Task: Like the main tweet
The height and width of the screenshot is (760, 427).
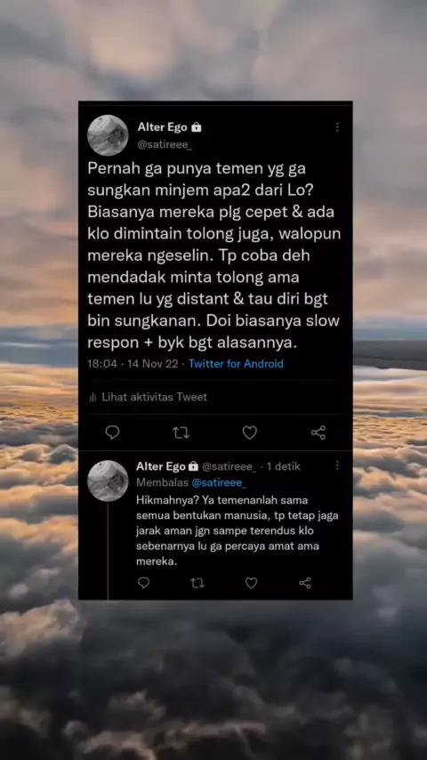Action: click(250, 433)
